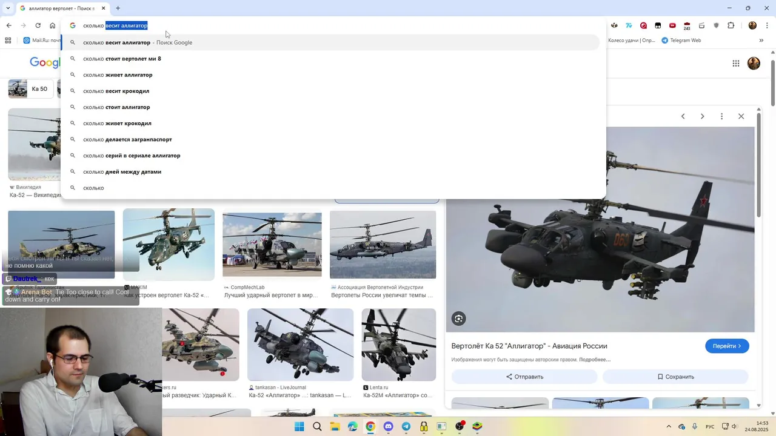The width and height of the screenshot is (776, 436).
Task: Open Windows Start menu
Action: pos(299,426)
